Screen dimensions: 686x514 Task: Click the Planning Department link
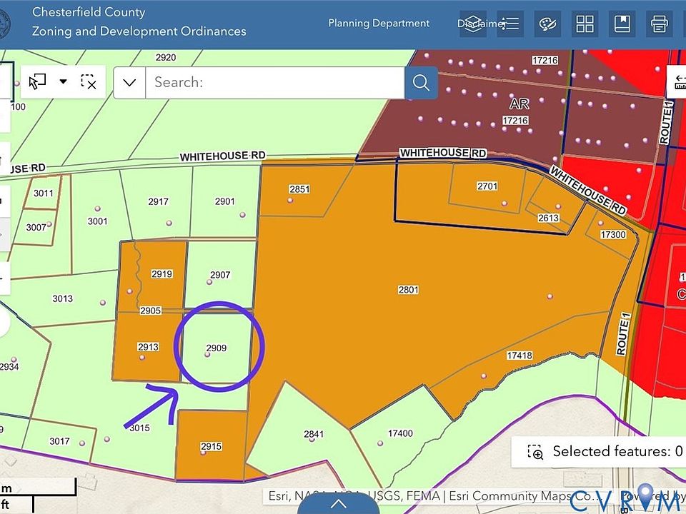[379, 24]
